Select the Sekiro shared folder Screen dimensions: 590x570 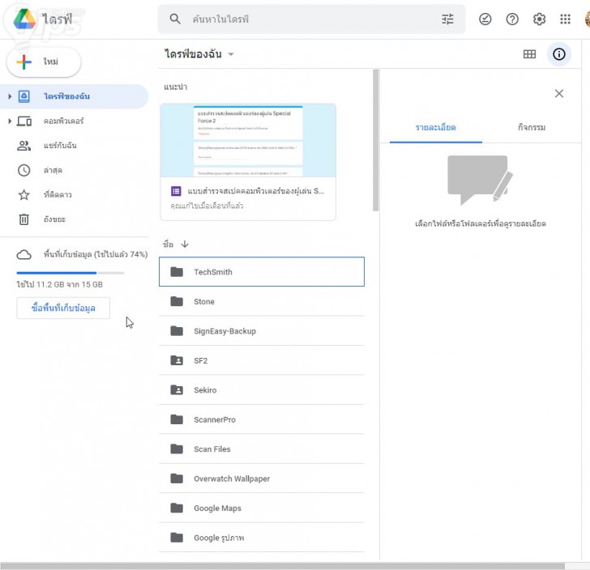pyautogui.click(x=262, y=390)
